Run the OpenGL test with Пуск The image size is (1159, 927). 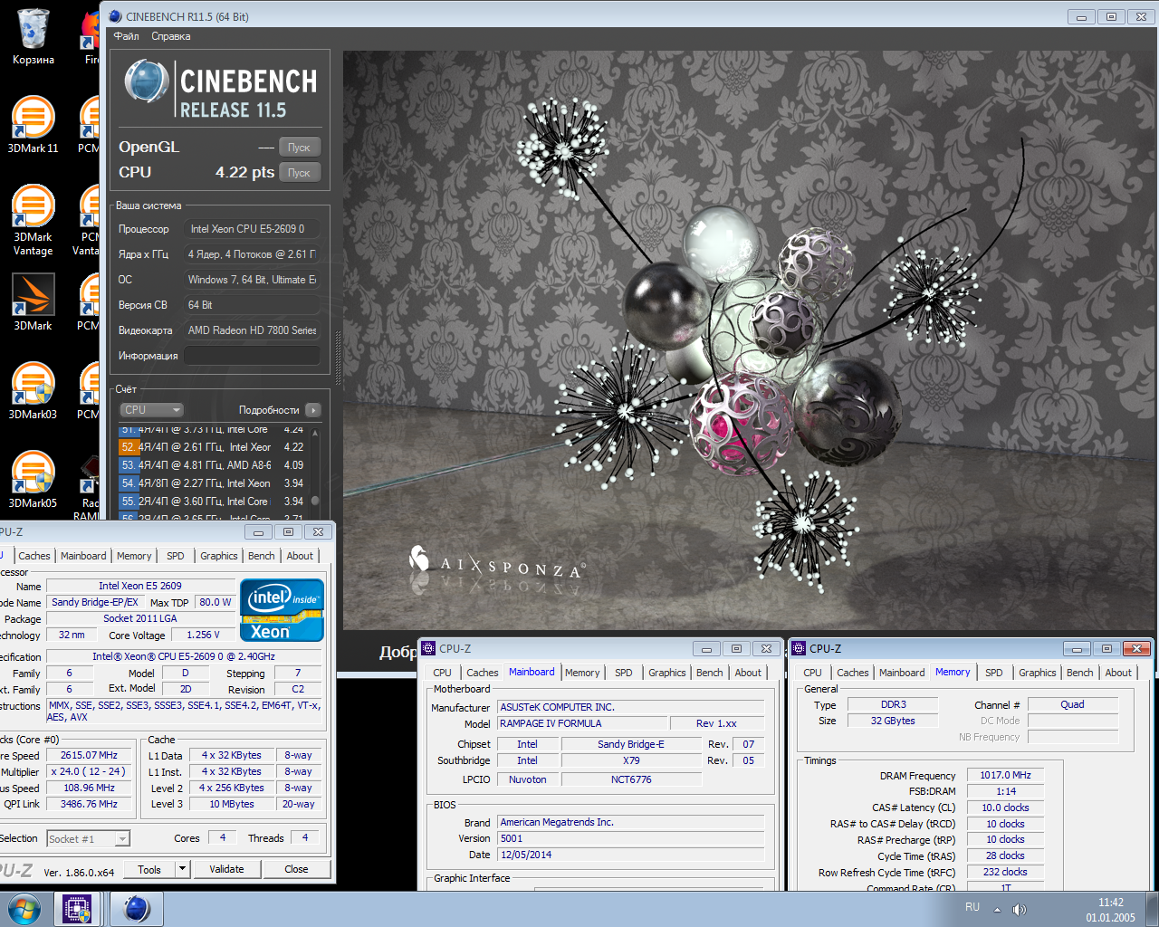coord(299,148)
